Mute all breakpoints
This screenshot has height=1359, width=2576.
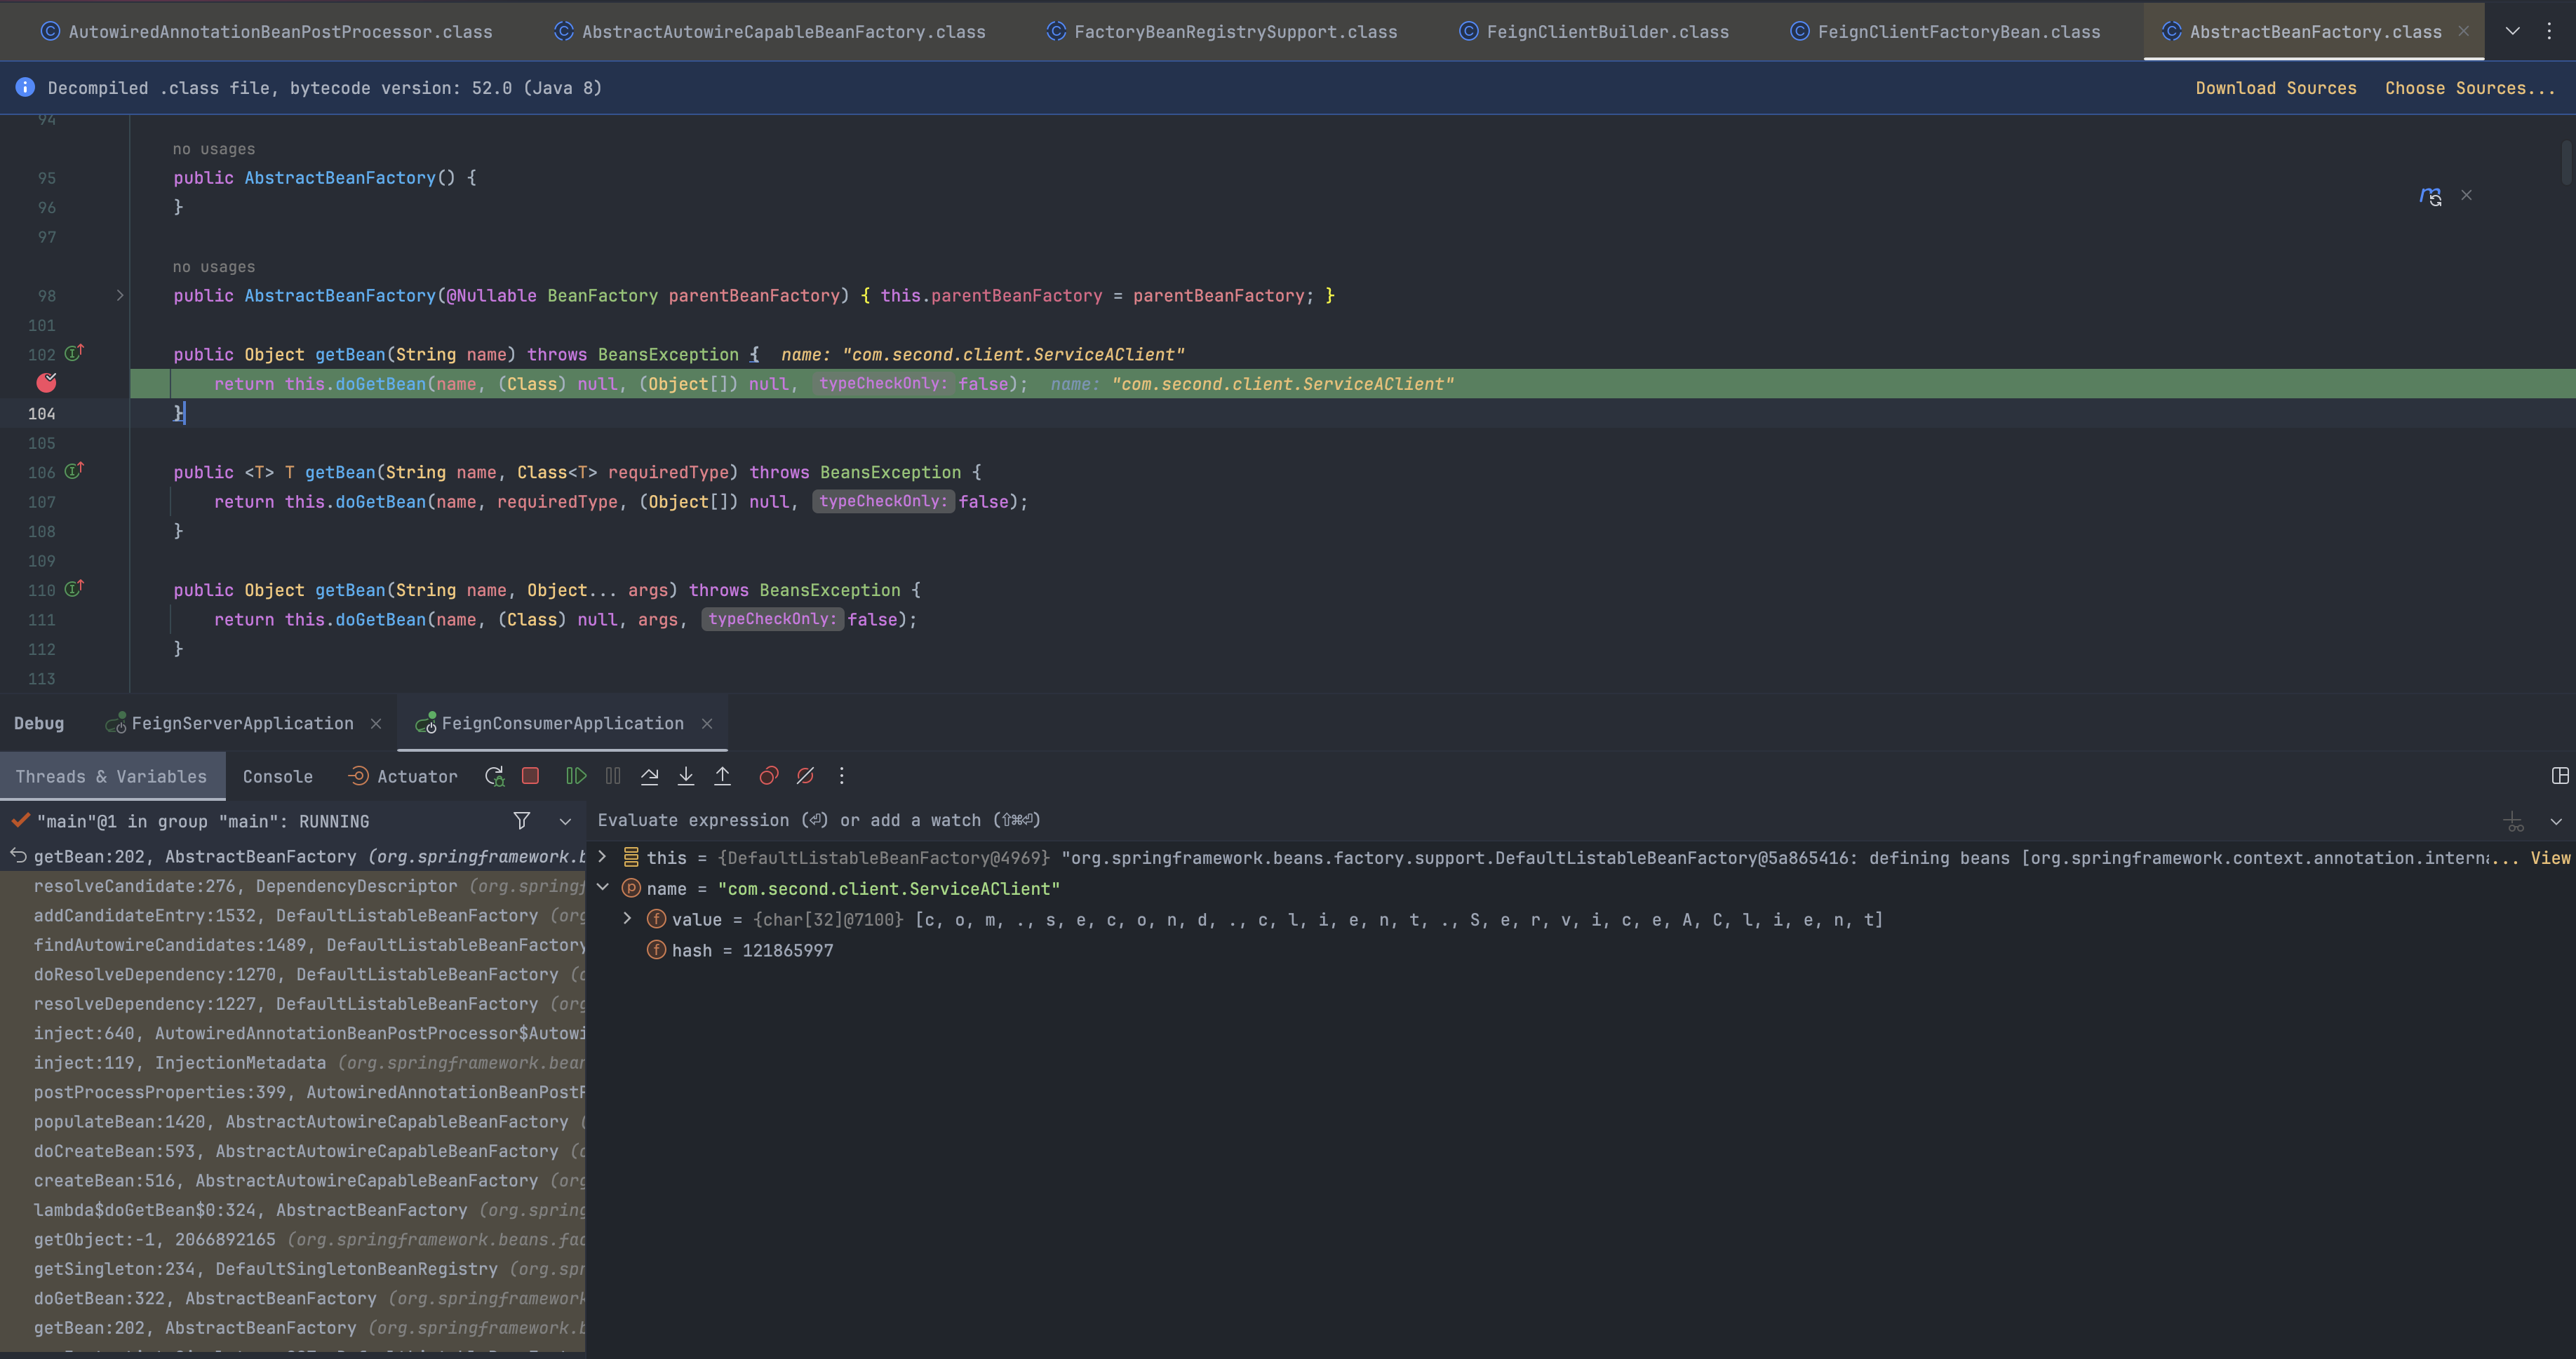pos(805,776)
